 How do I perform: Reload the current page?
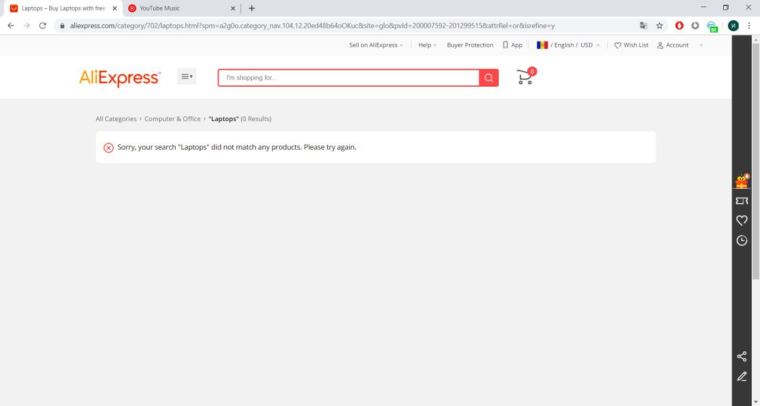(x=43, y=26)
